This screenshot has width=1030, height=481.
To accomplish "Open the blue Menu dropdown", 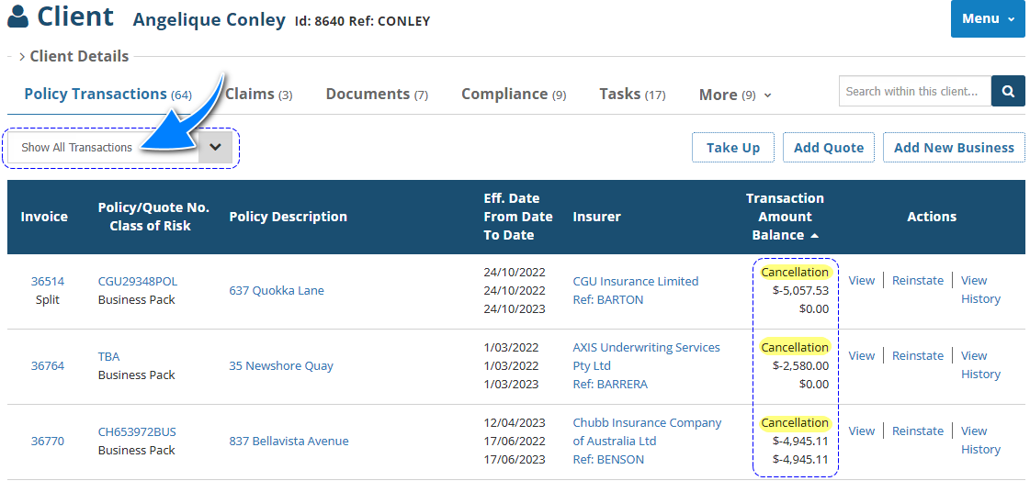I will (988, 18).
